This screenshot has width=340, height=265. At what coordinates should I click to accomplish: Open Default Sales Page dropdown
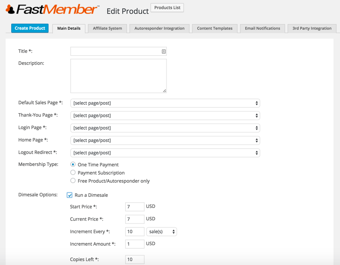tap(165, 103)
